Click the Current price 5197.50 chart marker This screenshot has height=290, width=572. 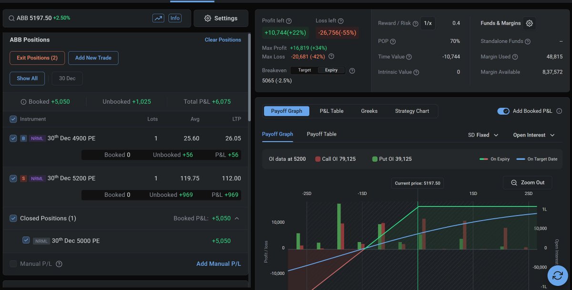(x=418, y=183)
